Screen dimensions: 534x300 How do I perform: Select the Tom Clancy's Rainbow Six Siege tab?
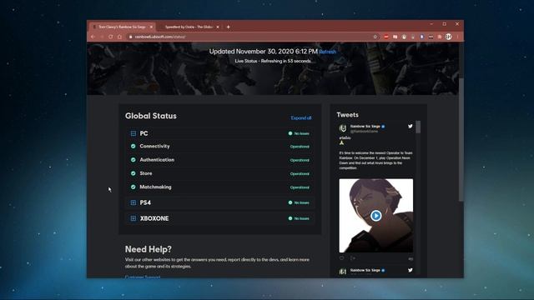(x=122, y=27)
